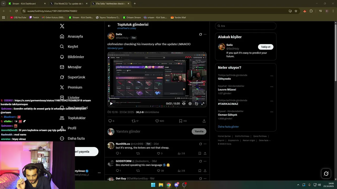Open options for Osman Gökçek trend
The height and width of the screenshot is (189, 337).
pos(272,112)
